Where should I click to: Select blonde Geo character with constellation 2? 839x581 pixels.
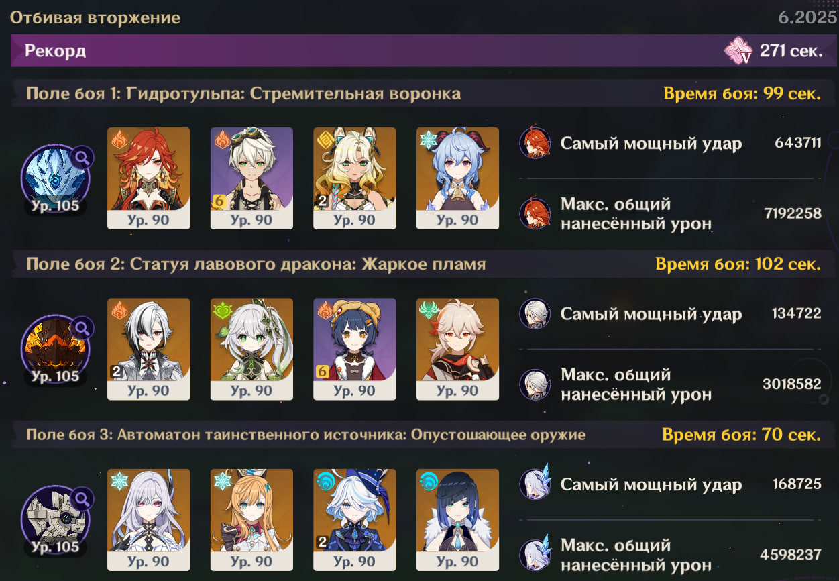355,178
